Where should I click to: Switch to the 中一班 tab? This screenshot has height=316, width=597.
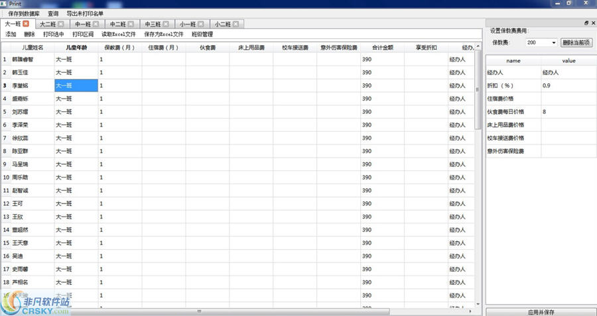83,24
